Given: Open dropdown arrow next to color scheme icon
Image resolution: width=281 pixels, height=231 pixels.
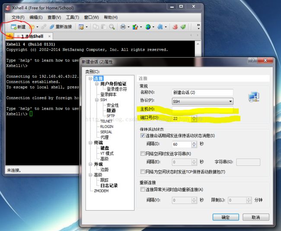Looking at the screenshot, I should (x=141, y=27).
